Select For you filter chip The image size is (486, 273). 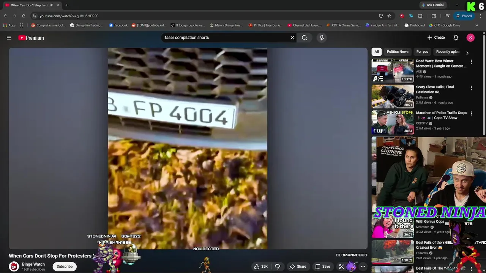click(x=422, y=52)
